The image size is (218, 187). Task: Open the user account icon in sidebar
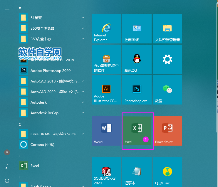[x=7, y=152]
